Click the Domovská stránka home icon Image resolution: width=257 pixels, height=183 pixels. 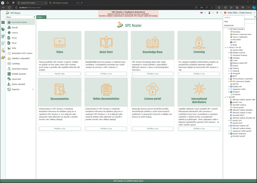point(9,22)
